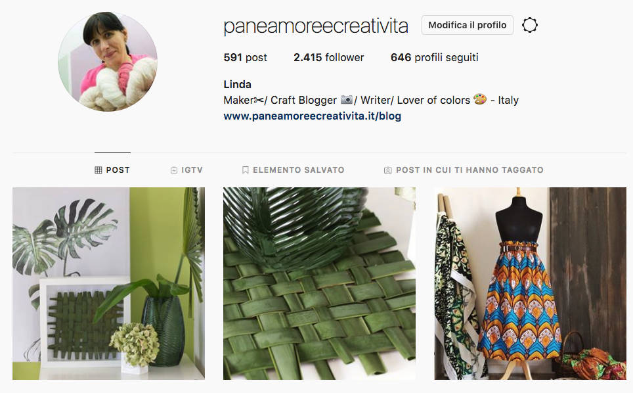The width and height of the screenshot is (633, 393).
Task: Open the woven palm leaf close-up post
Action: tap(319, 283)
